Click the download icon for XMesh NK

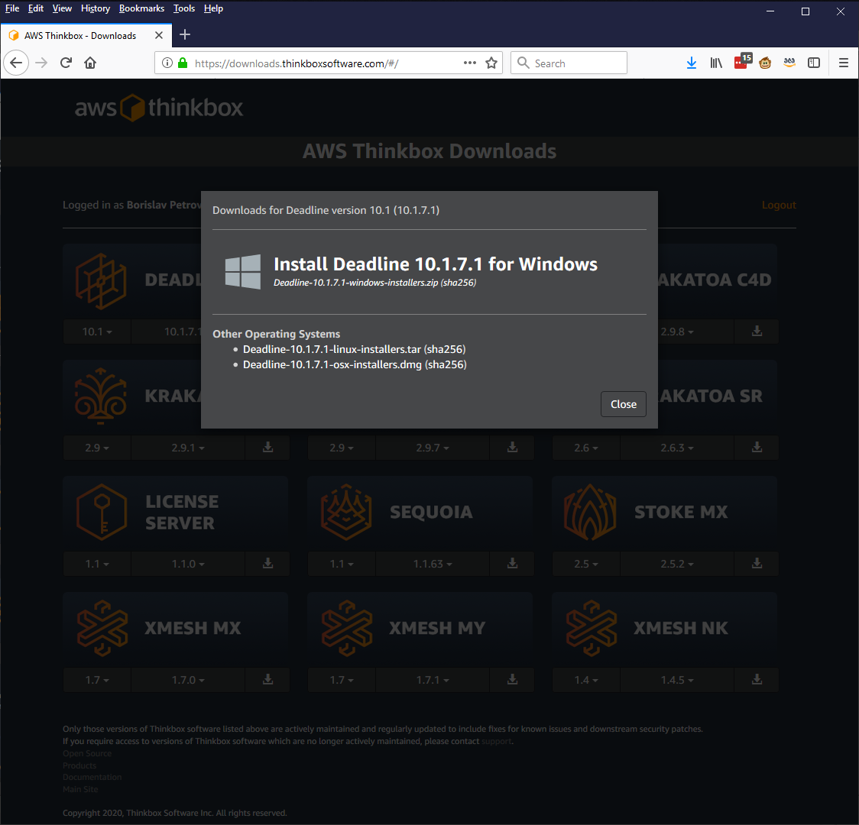[757, 679]
